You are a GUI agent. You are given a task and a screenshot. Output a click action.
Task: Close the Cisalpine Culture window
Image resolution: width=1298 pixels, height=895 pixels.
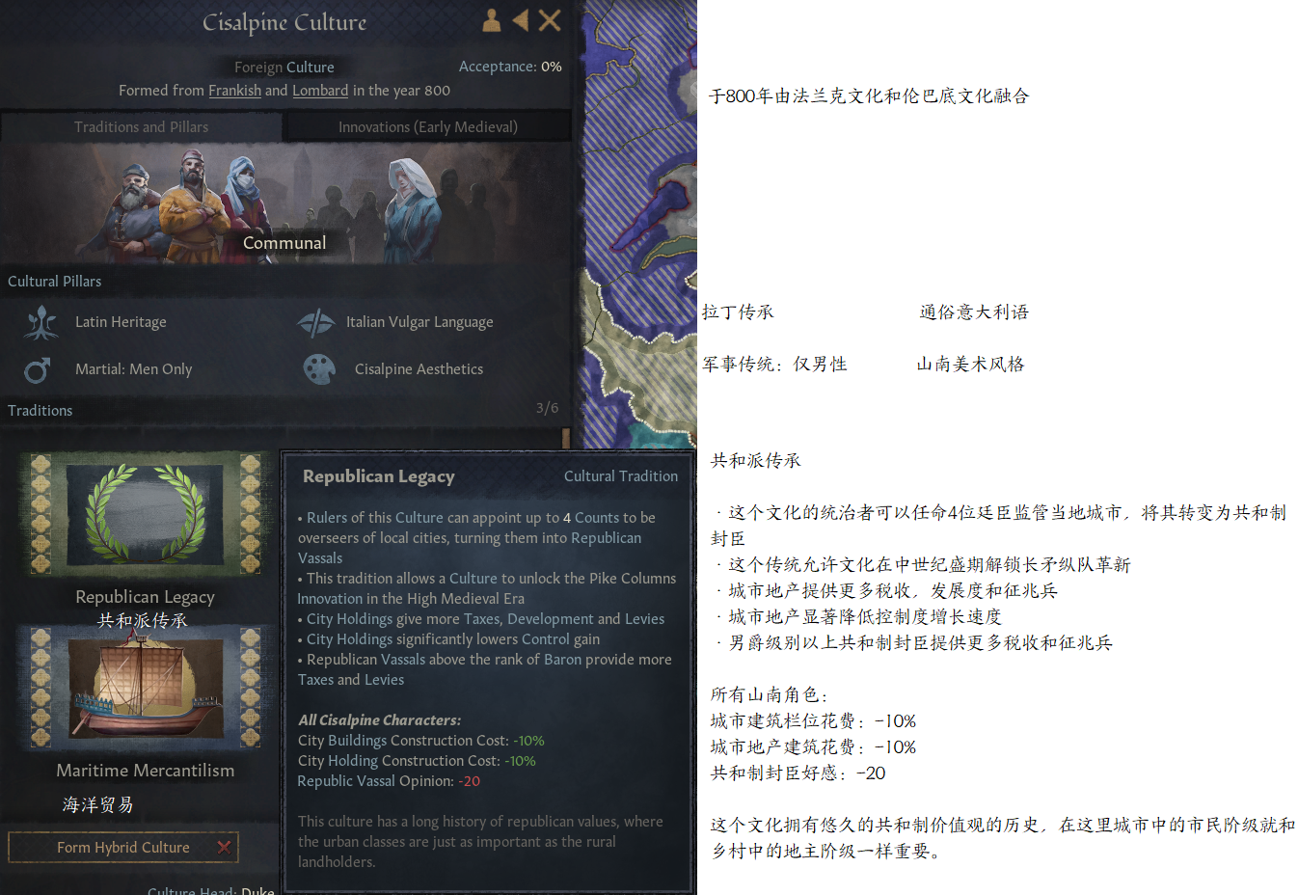point(550,20)
